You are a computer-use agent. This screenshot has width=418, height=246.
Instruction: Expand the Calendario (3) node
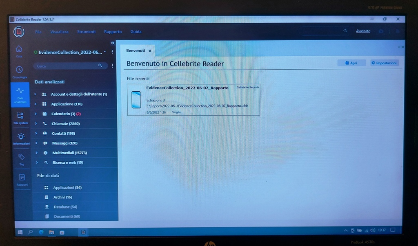coord(36,114)
